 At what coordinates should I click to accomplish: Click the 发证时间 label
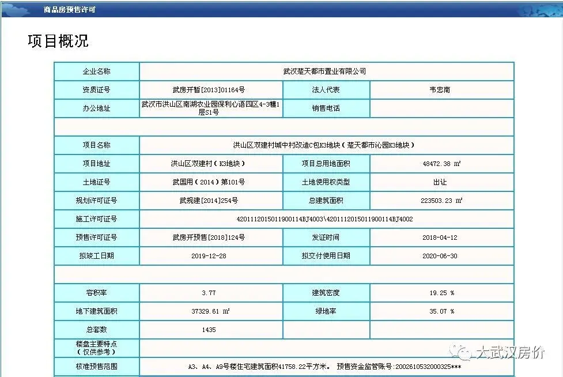coord(326,237)
